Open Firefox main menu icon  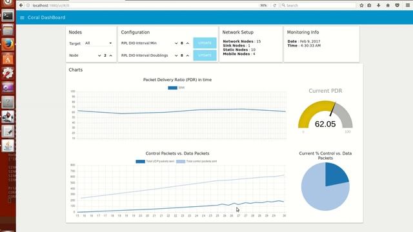coord(407,5)
